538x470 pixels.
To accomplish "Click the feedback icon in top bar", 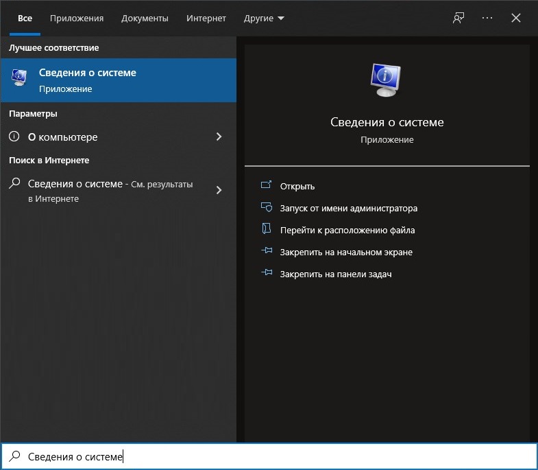I will click(458, 19).
